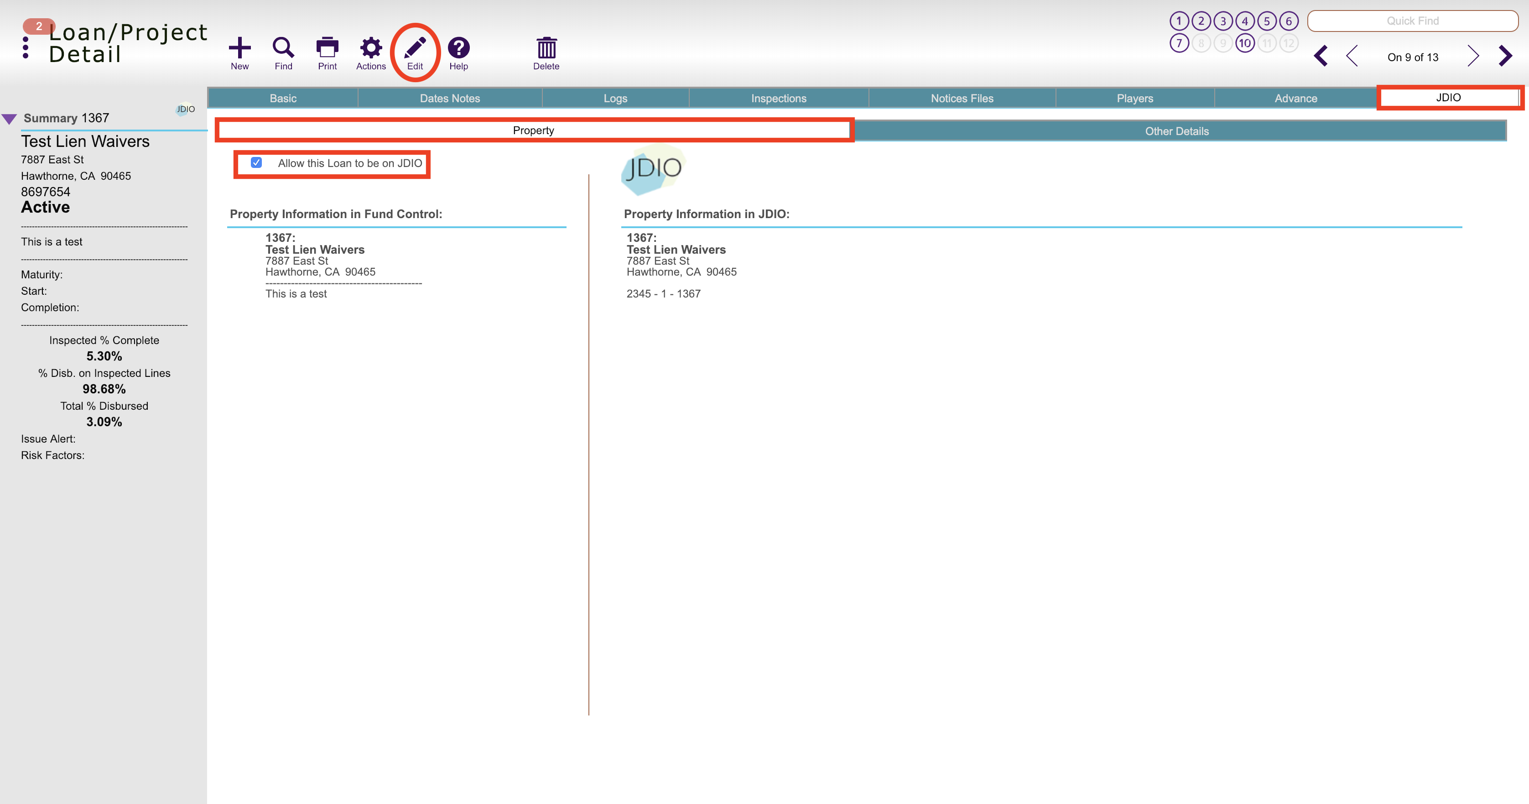Switch to the Inspections tab

pos(778,98)
